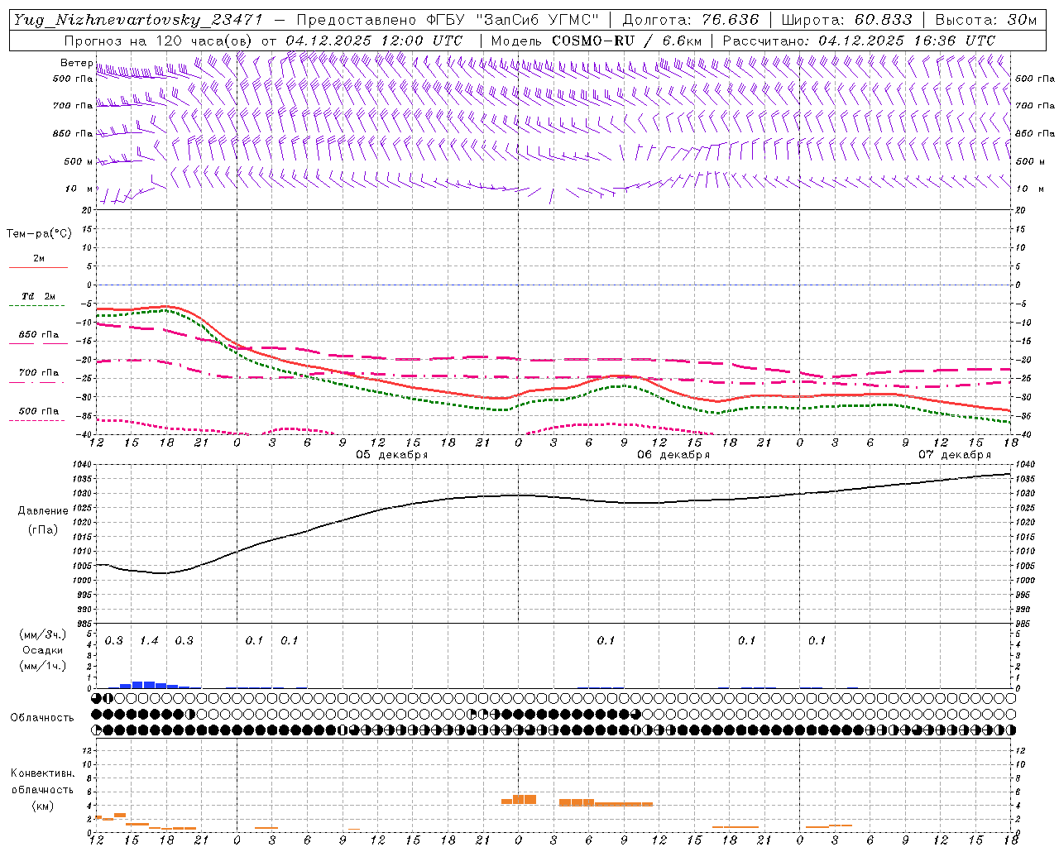1059x847 pixels.
Task: Click the Тем-ра(°C) axis label
Action: 39,234
